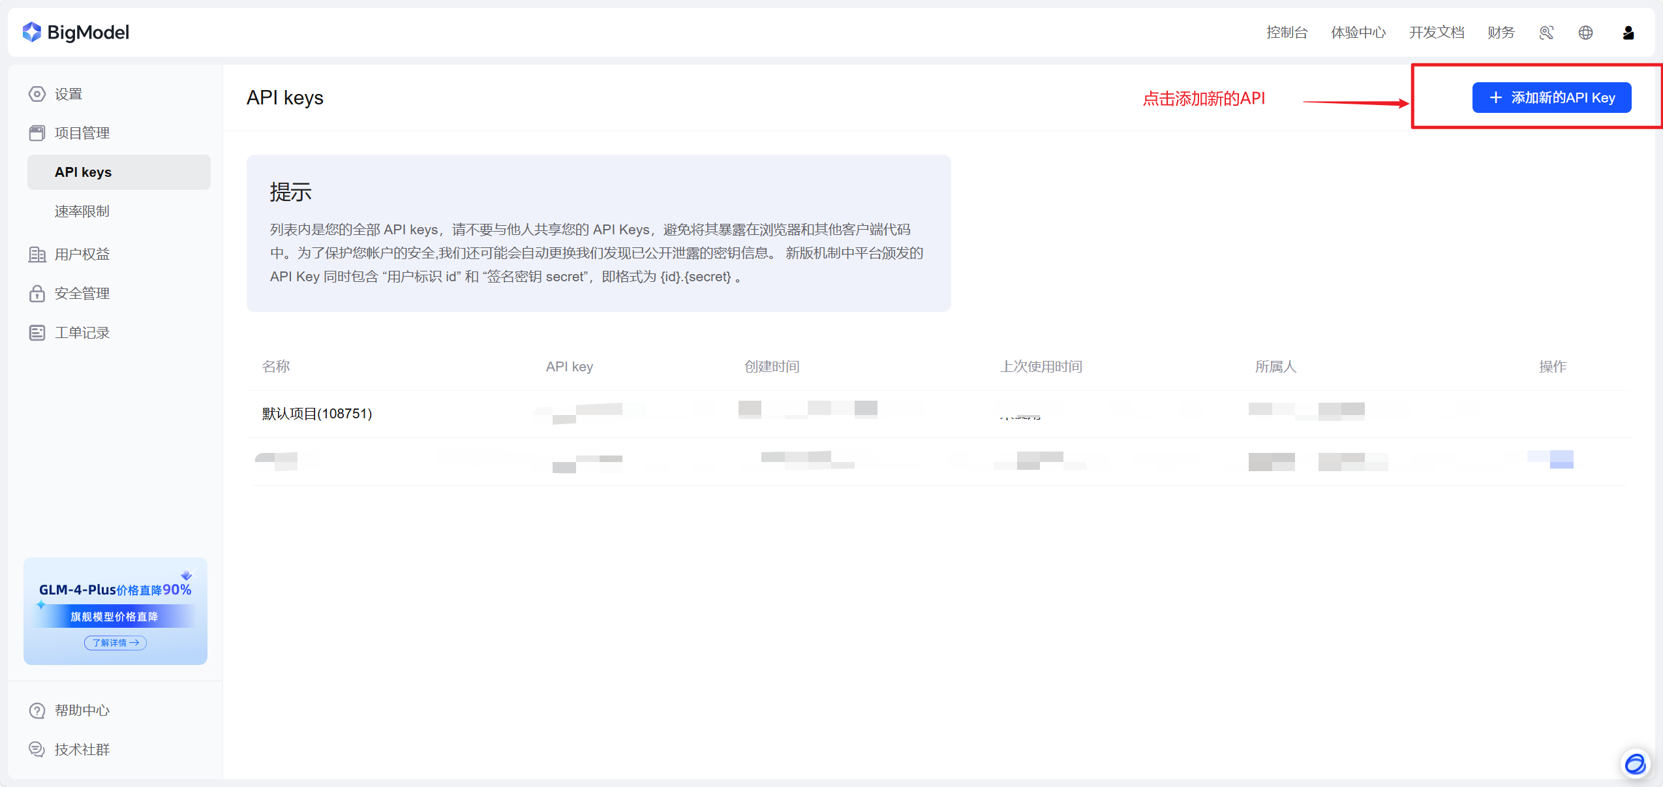Click the globe language icon
This screenshot has width=1663, height=787.
(1585, 33)
